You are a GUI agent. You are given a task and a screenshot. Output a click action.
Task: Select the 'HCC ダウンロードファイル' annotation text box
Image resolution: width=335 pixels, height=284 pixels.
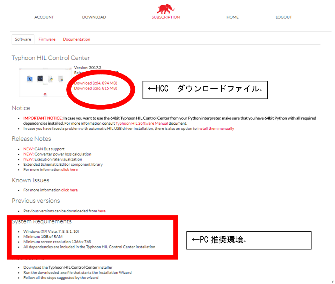205,90
